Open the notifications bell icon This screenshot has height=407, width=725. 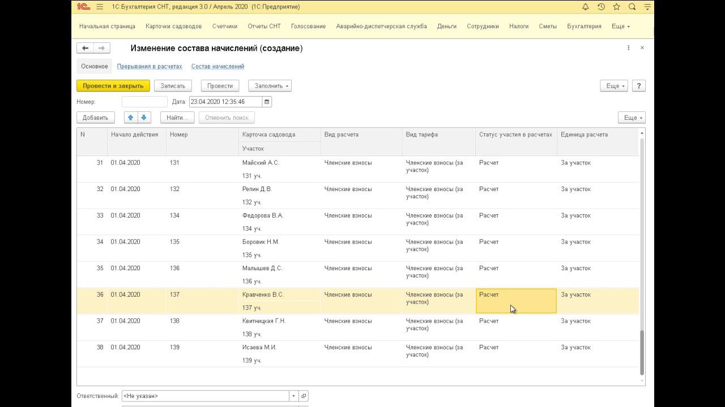[x=586, y=7]
